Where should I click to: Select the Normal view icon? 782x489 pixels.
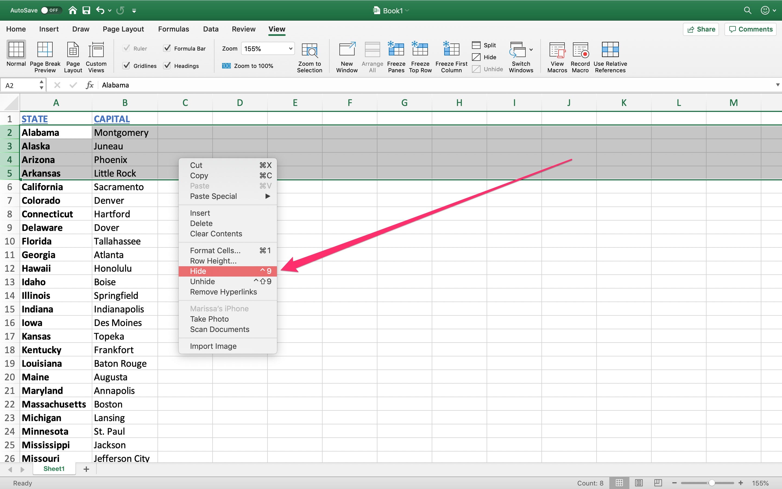(x=16, y=50)
